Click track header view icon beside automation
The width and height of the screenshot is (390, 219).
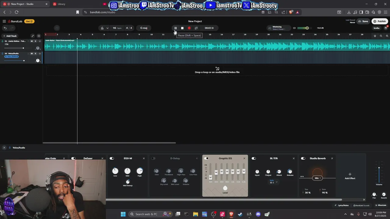pos(39,36)
